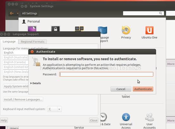Select English (New Zealand) row

point(16,72)
